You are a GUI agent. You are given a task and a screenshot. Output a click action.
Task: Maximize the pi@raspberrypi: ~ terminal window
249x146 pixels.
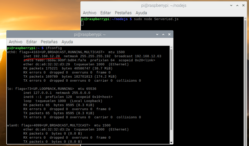(x=163, y=34)
